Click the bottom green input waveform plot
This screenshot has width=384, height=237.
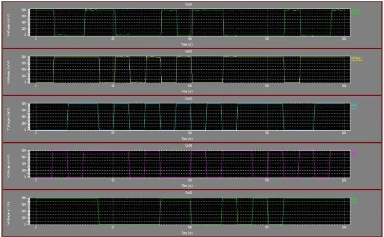(190, 211)
